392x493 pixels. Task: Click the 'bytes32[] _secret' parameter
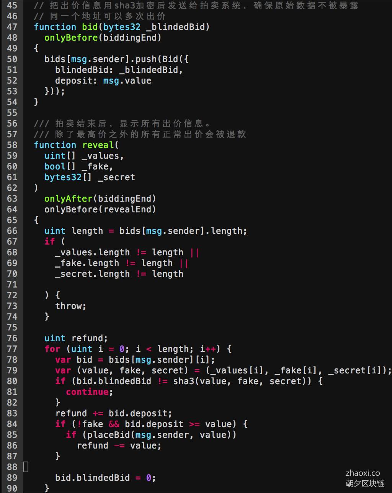pyautogui.click(x=90, y=177)
